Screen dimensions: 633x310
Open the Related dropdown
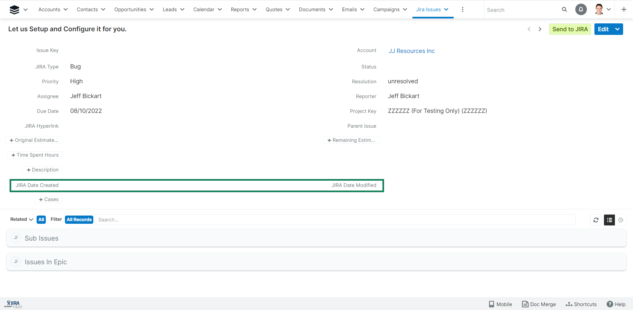point(21,220)
